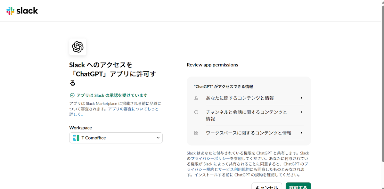Expand the チャンネルと会話に関するコンテンツ arrow

click(x=301, y=112)
